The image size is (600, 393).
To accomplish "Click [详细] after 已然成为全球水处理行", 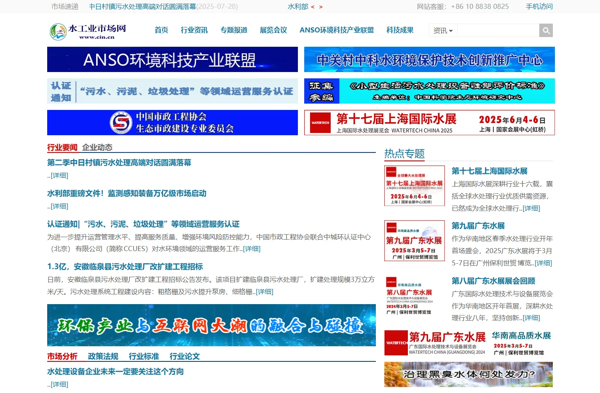I will click(x=531, y=209).
